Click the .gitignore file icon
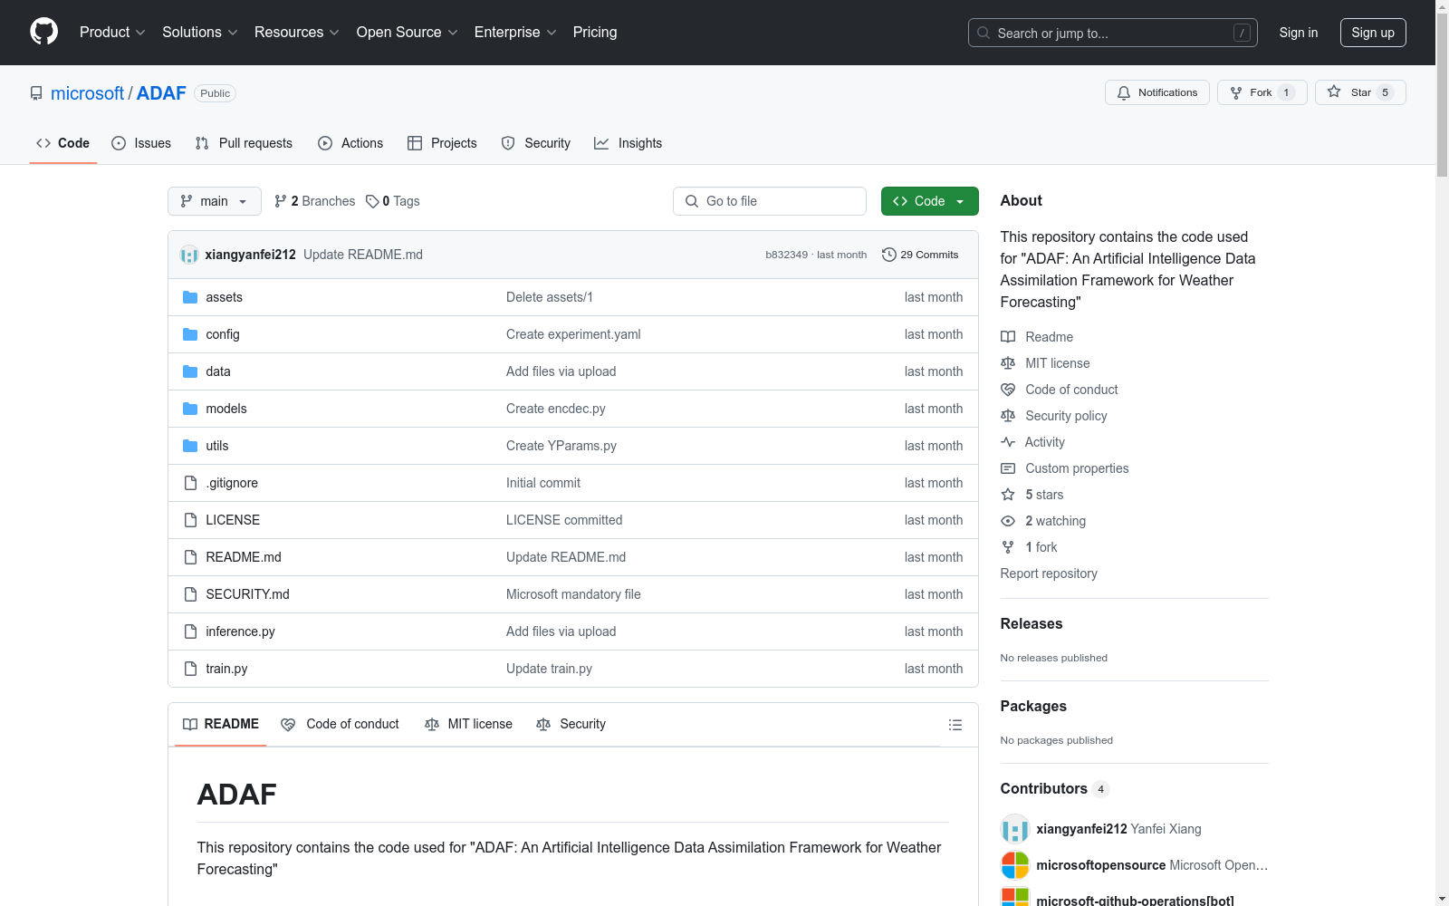The width and height of the screenshot is (1449, 906). tap(190, 483)
